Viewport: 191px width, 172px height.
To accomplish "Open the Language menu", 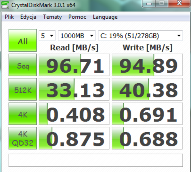I will [x=105, y=17].
